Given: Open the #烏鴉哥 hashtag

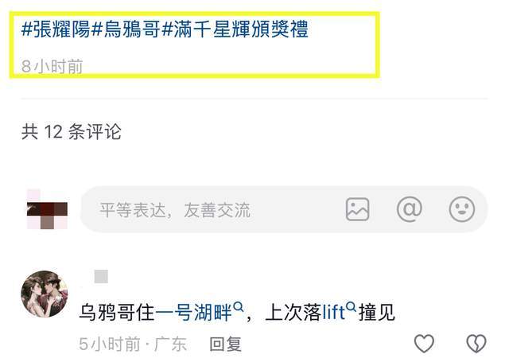Looking at the screenshot, I should [126, 29].
